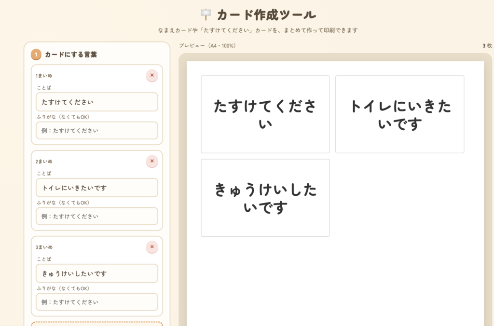Click the ことば field containing トイレにいきたいです
Screen dimensions: 494x326
96,188
